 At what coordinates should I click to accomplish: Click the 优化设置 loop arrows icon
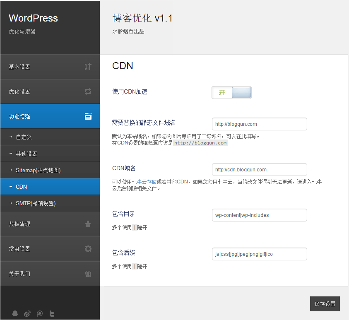(88, 91)
